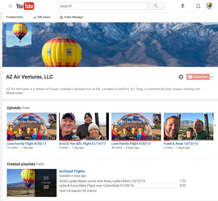Click the upload video icon

(183, 6)
